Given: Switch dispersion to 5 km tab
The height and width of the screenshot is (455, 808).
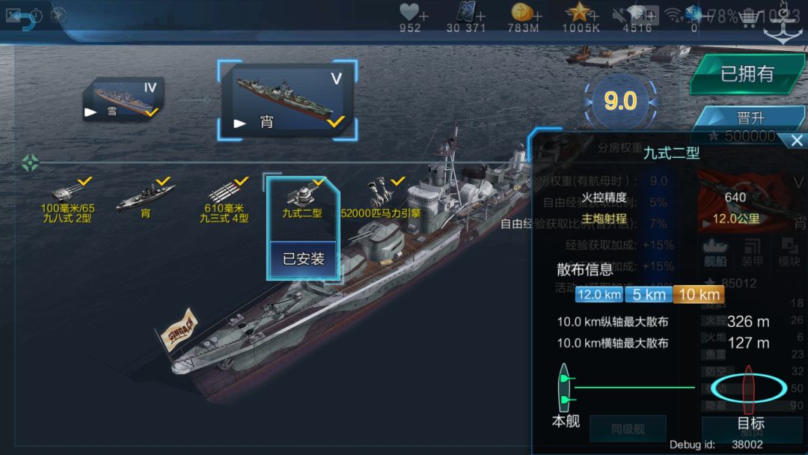Looking at the screenshot, I should pos(648,295).
